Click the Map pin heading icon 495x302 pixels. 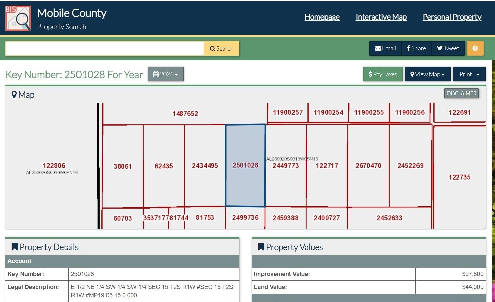pyautogui.click(x=14, y=95)
